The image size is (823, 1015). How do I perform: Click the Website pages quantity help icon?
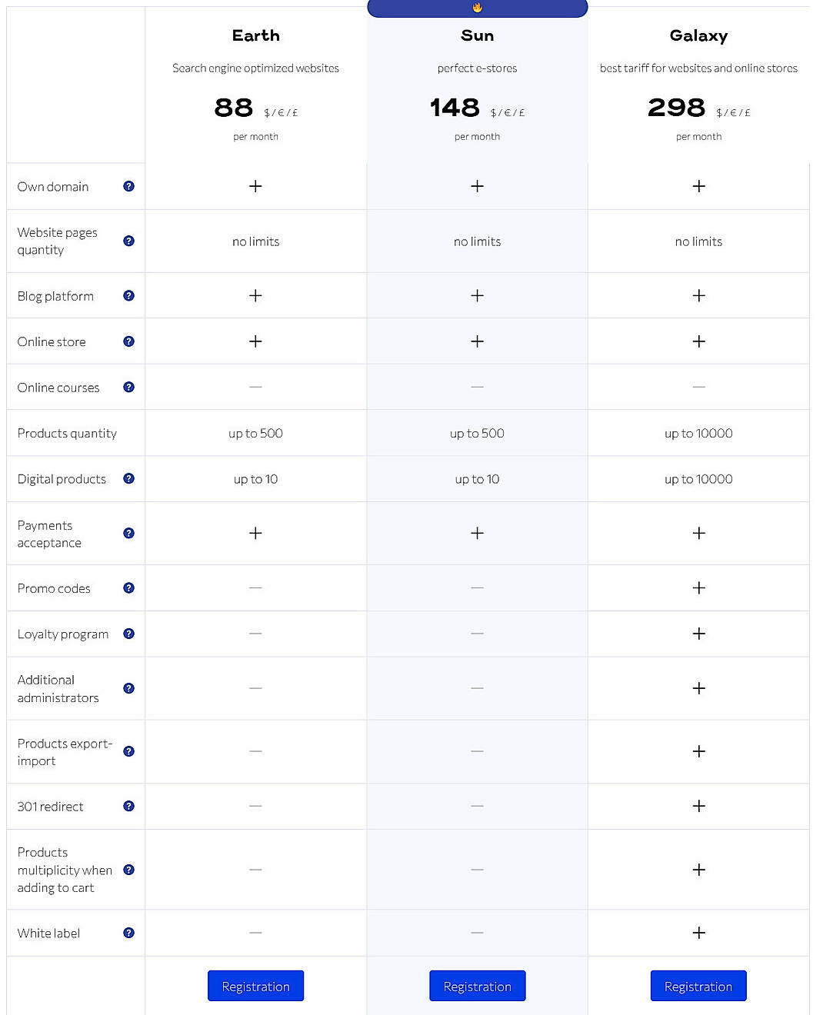point(128,241)
